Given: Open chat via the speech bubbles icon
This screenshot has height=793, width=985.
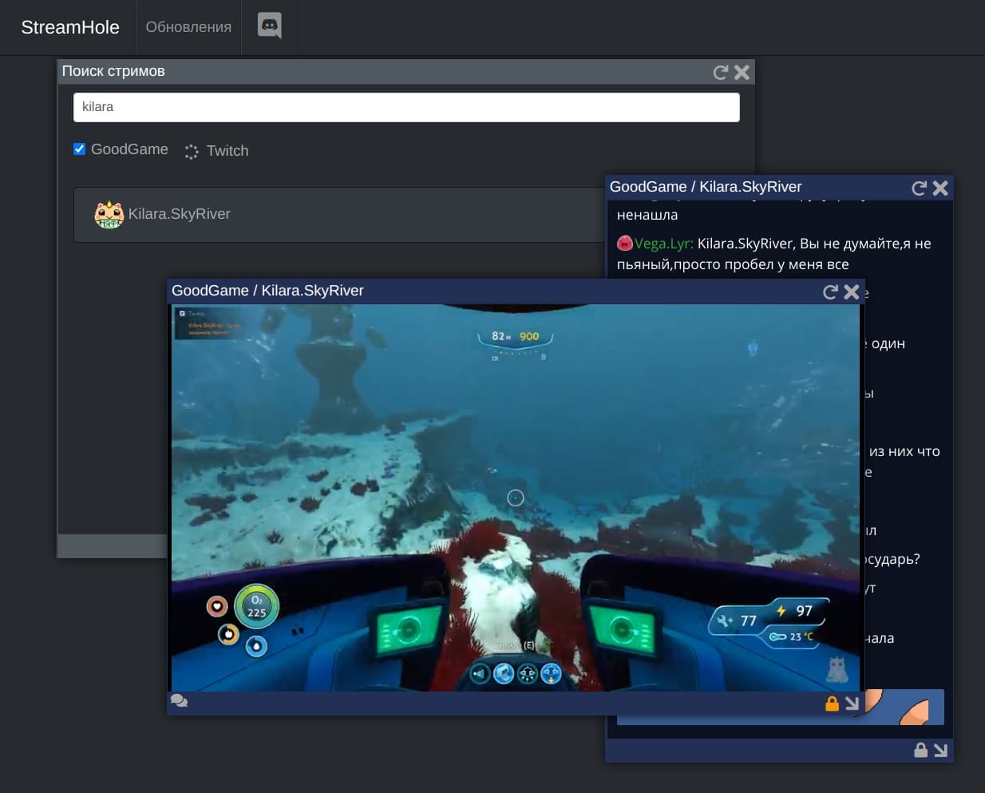Looking at the screenshot, I should point(180,701).
